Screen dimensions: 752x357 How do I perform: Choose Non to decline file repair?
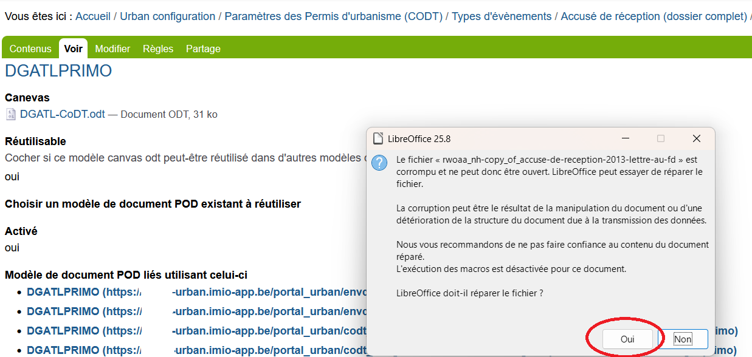point(682,339)
